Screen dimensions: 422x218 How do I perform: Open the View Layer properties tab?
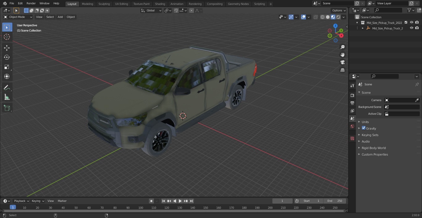pyautogui.click(x=352, y=111)
